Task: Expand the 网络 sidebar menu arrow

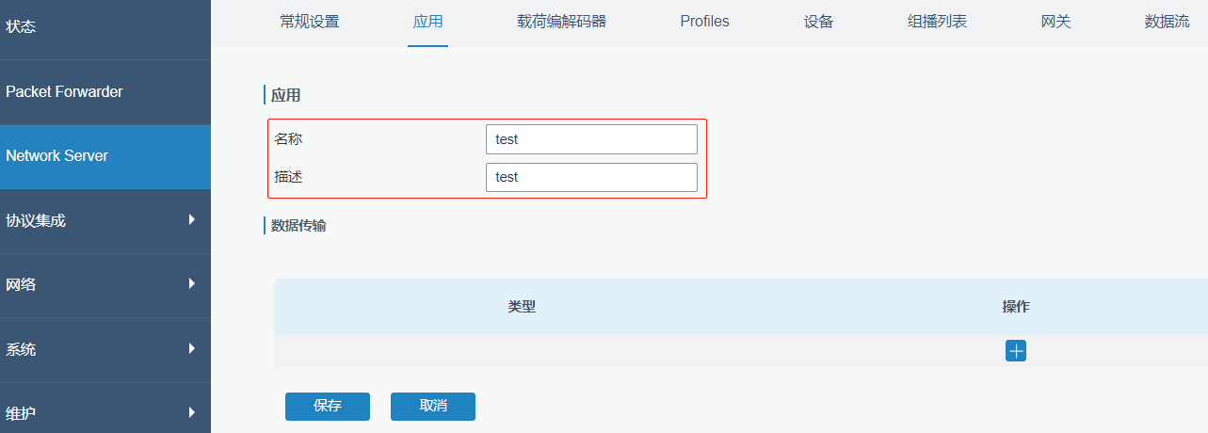Action: point(192,283)
